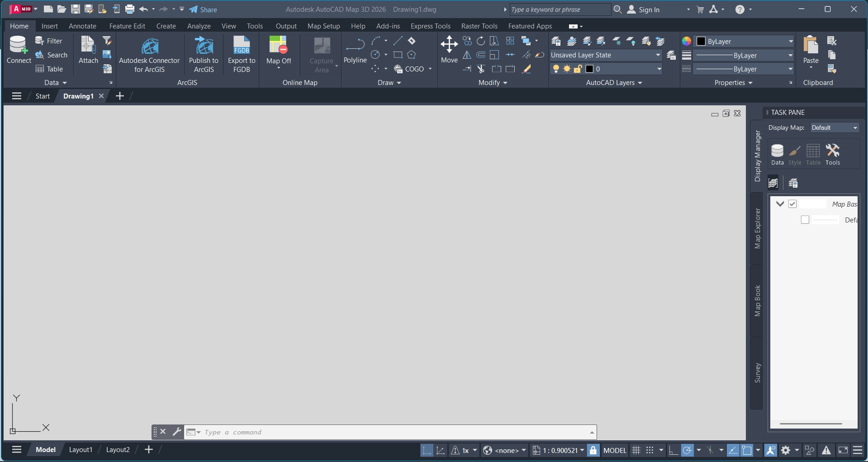The image size is (868, 462).
Task: Toggle the drawing grid display
Action: click(x=636, y=450)
